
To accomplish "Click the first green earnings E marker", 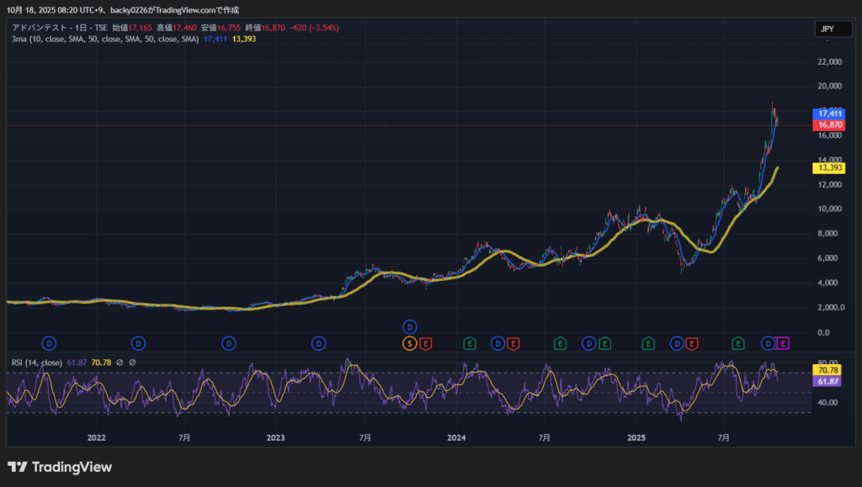I will click(470, 343).
